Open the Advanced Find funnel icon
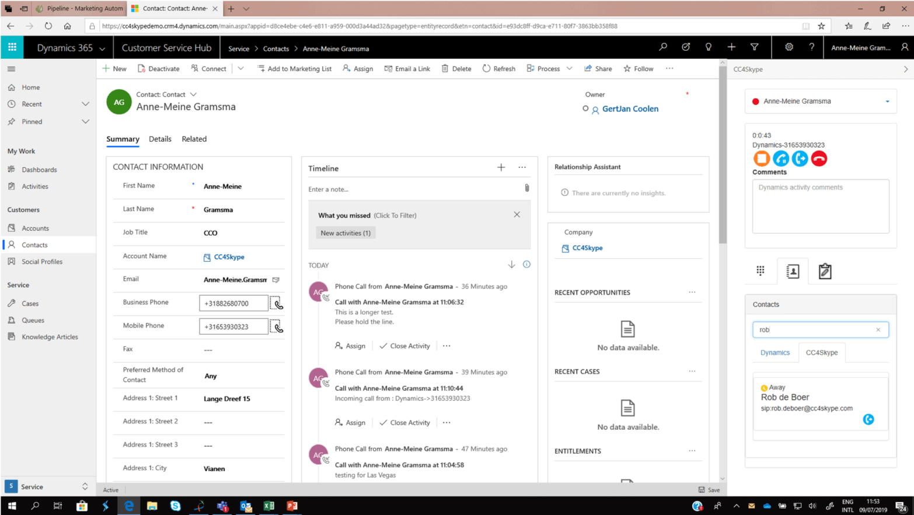Viewport: 914px width, 515px height. 754,47
